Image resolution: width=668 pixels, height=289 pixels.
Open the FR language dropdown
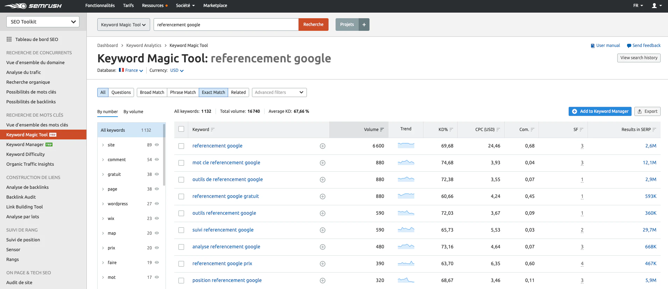coord(638,6)
